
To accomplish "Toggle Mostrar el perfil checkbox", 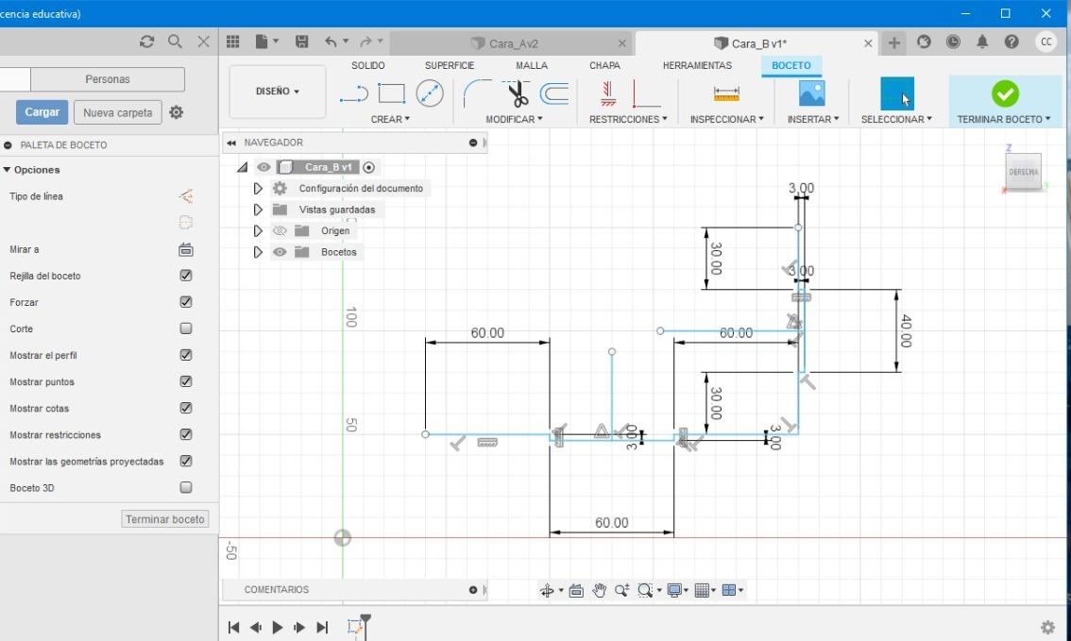I will [x=186, y=355].
